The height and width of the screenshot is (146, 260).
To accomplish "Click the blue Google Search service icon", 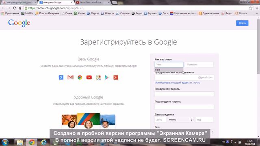I will tap(61, 77).
